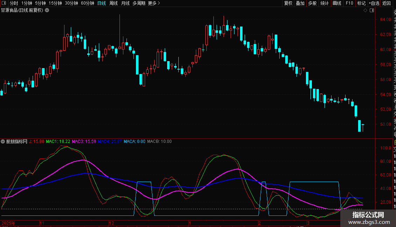The image size is (396, 227).
Task: Add stock via +自选 button
Action: pyautogui.click(x=374, y=3)
